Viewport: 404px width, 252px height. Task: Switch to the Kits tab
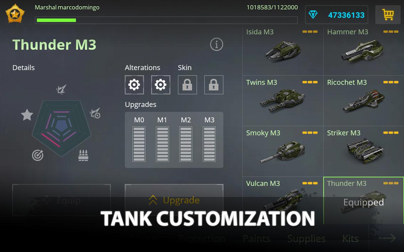coord(350,239)
